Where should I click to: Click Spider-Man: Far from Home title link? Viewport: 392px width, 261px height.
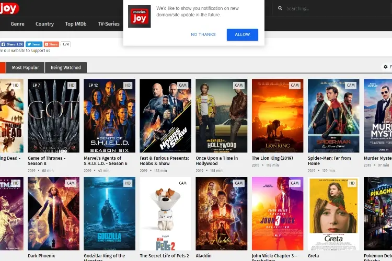(329, 161)
